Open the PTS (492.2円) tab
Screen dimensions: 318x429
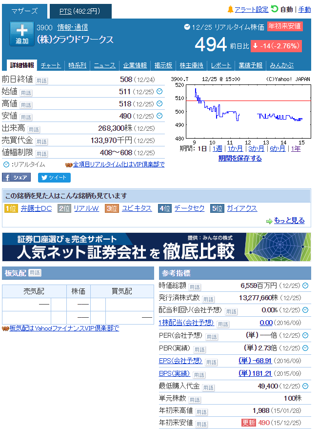(x=80, y=11)
